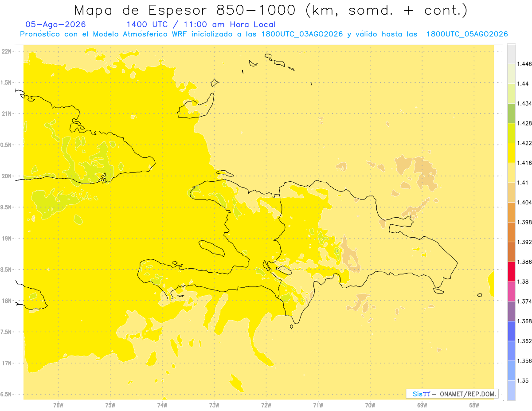Viewport: 532px width, 411px height.
Task: Click the legend value '1.428'
Action: [524, 123]
